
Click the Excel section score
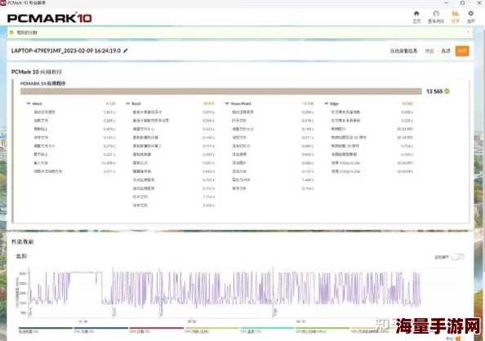click(209, 104)
